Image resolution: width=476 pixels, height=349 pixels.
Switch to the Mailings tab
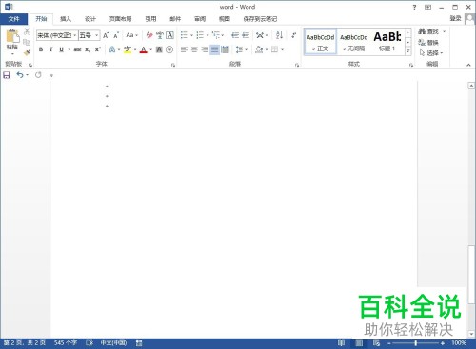tap(175, 19)
